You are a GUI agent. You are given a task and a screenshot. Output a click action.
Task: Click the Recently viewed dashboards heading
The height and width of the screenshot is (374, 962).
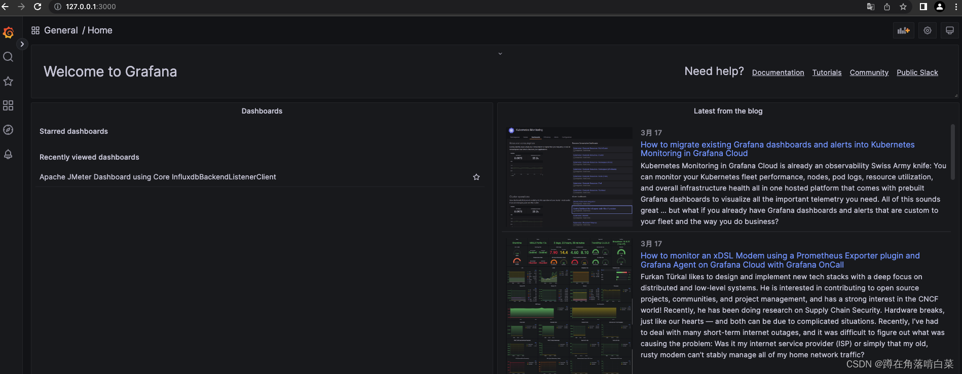pos(89,157)
